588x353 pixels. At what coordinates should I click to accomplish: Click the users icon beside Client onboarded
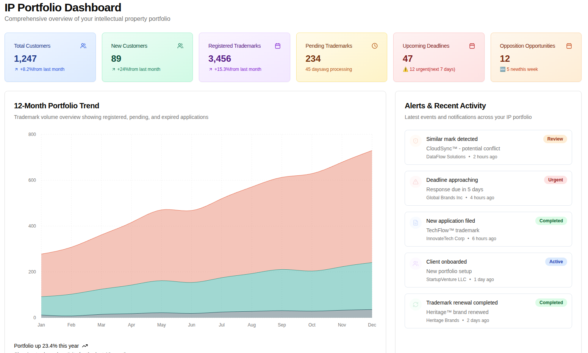[x=416, y=264]
